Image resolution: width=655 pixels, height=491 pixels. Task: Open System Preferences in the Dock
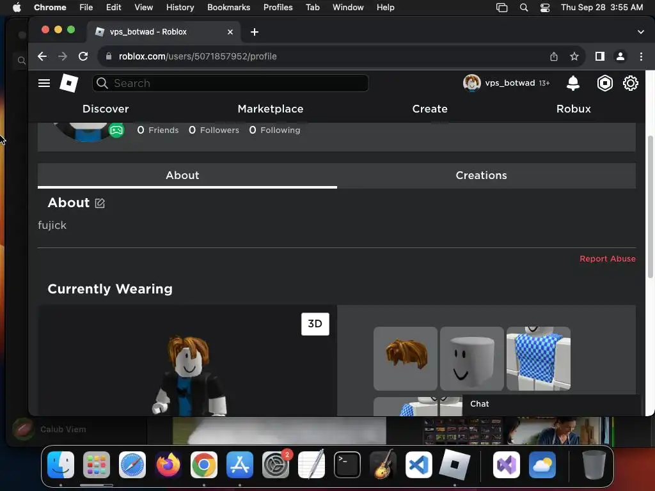[x=276, y=464]
